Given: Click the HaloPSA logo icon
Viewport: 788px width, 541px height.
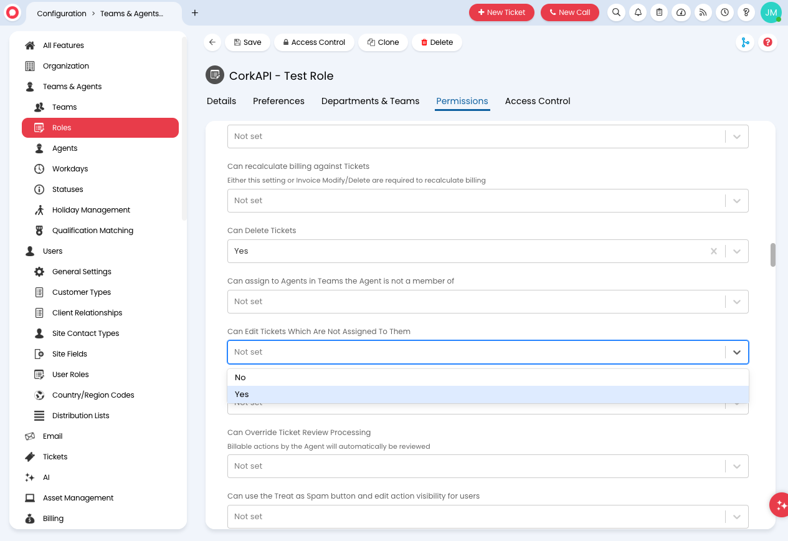Looking at the screenshot, I should 12,12.
